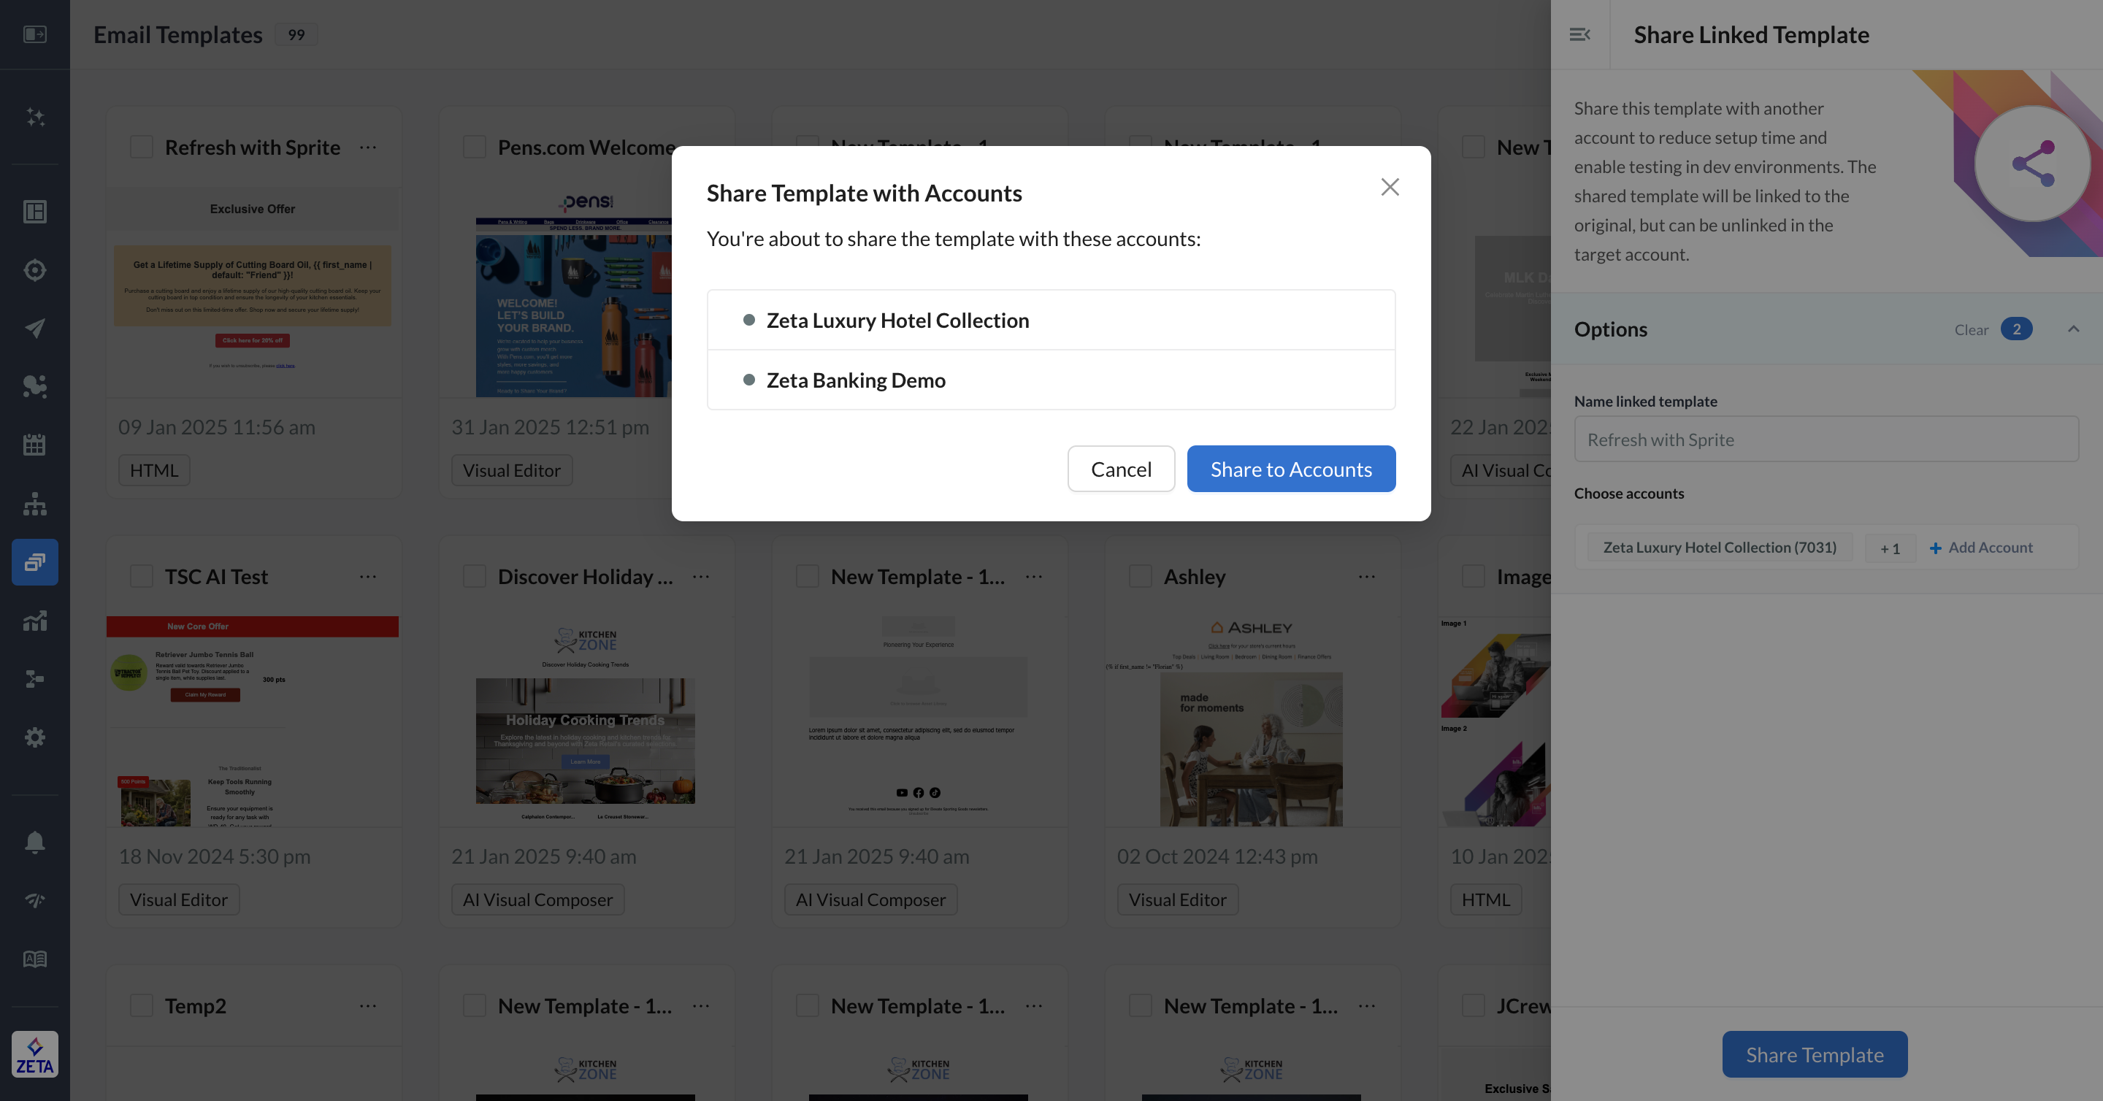Open the Discover Holiday template thumbnail
The width and height of the screenshot is (2103, 1101).
click(586, 721)
